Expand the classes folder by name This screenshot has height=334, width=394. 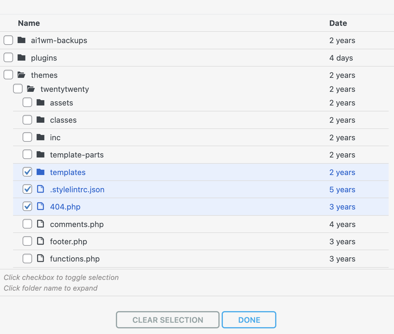63,120
